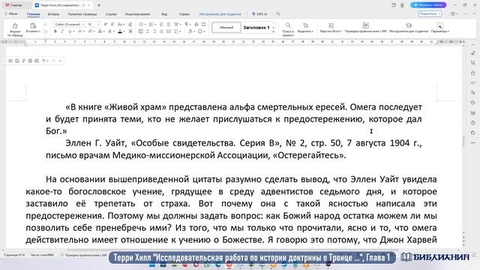Image resolution: width=480 pixels, height=270 pixels.
Task: Select the Обычный style
Action: [226, 28]
